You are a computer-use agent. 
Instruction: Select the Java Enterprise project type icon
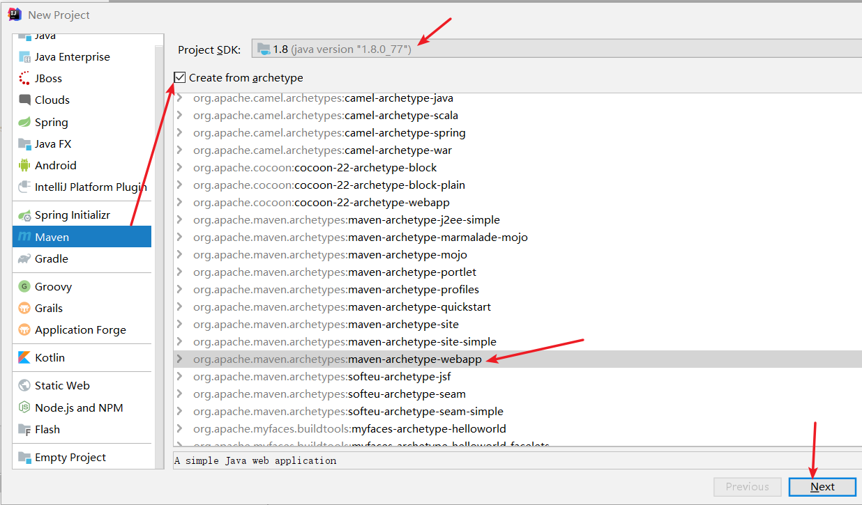point(24,57)
